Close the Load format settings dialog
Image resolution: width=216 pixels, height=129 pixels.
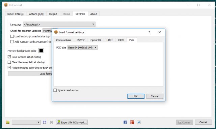tap(160, 32)
